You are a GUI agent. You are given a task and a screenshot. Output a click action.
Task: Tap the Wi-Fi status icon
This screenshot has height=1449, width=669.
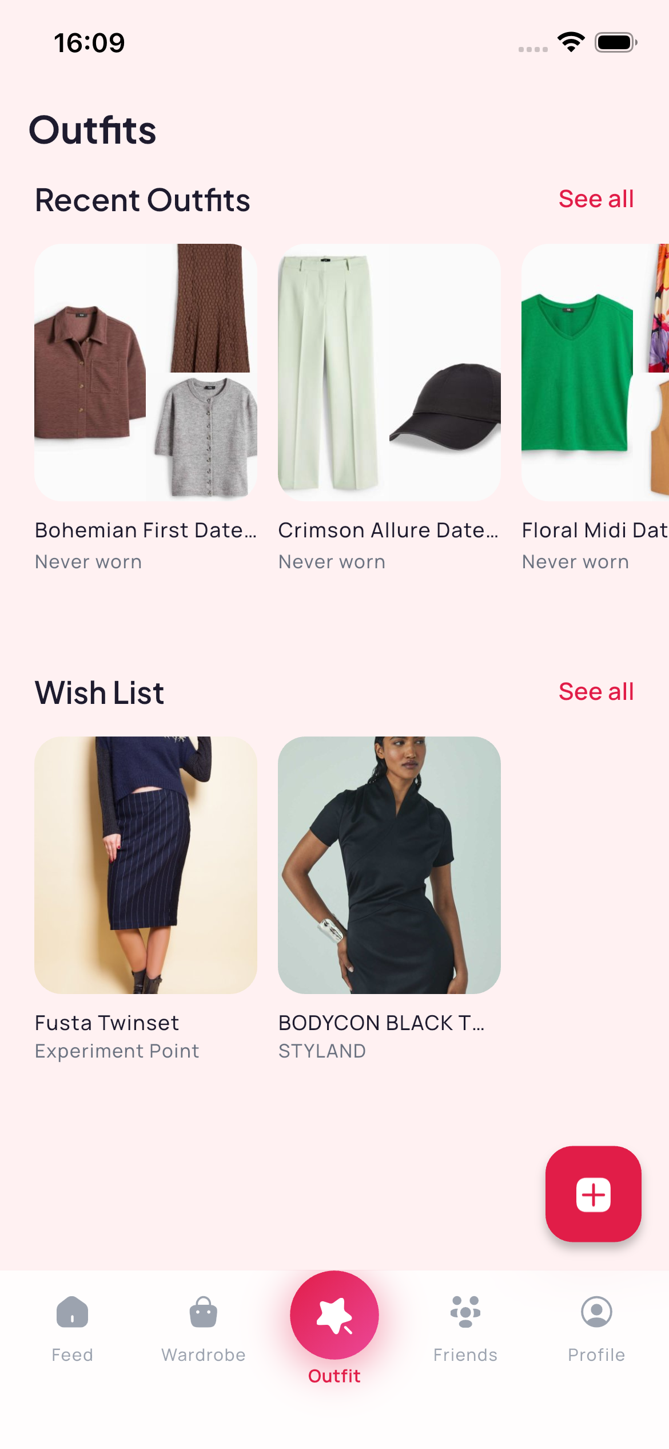tap(571, 42)
